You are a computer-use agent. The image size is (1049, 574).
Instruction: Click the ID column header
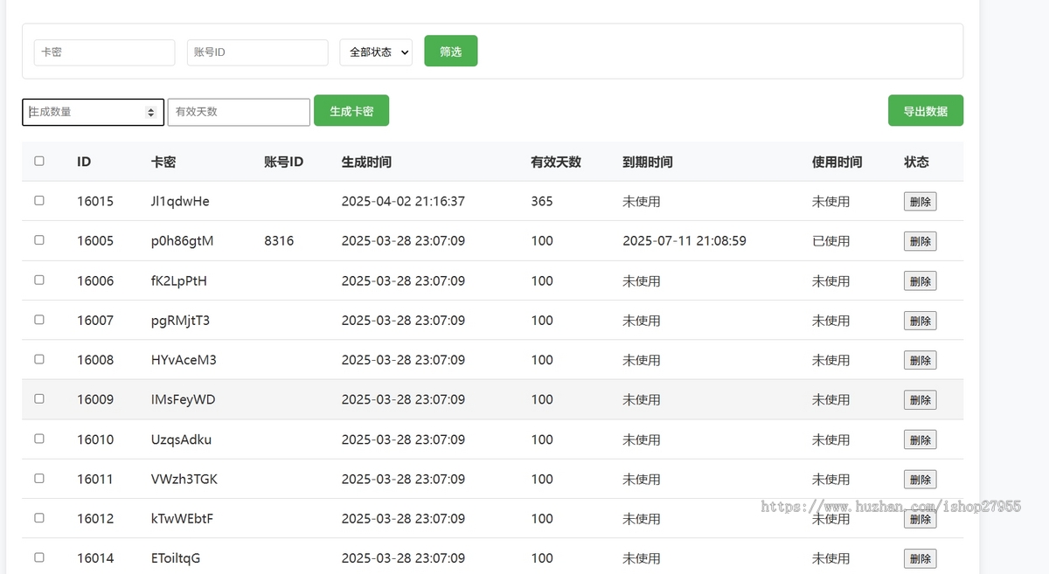coord(84,162)
